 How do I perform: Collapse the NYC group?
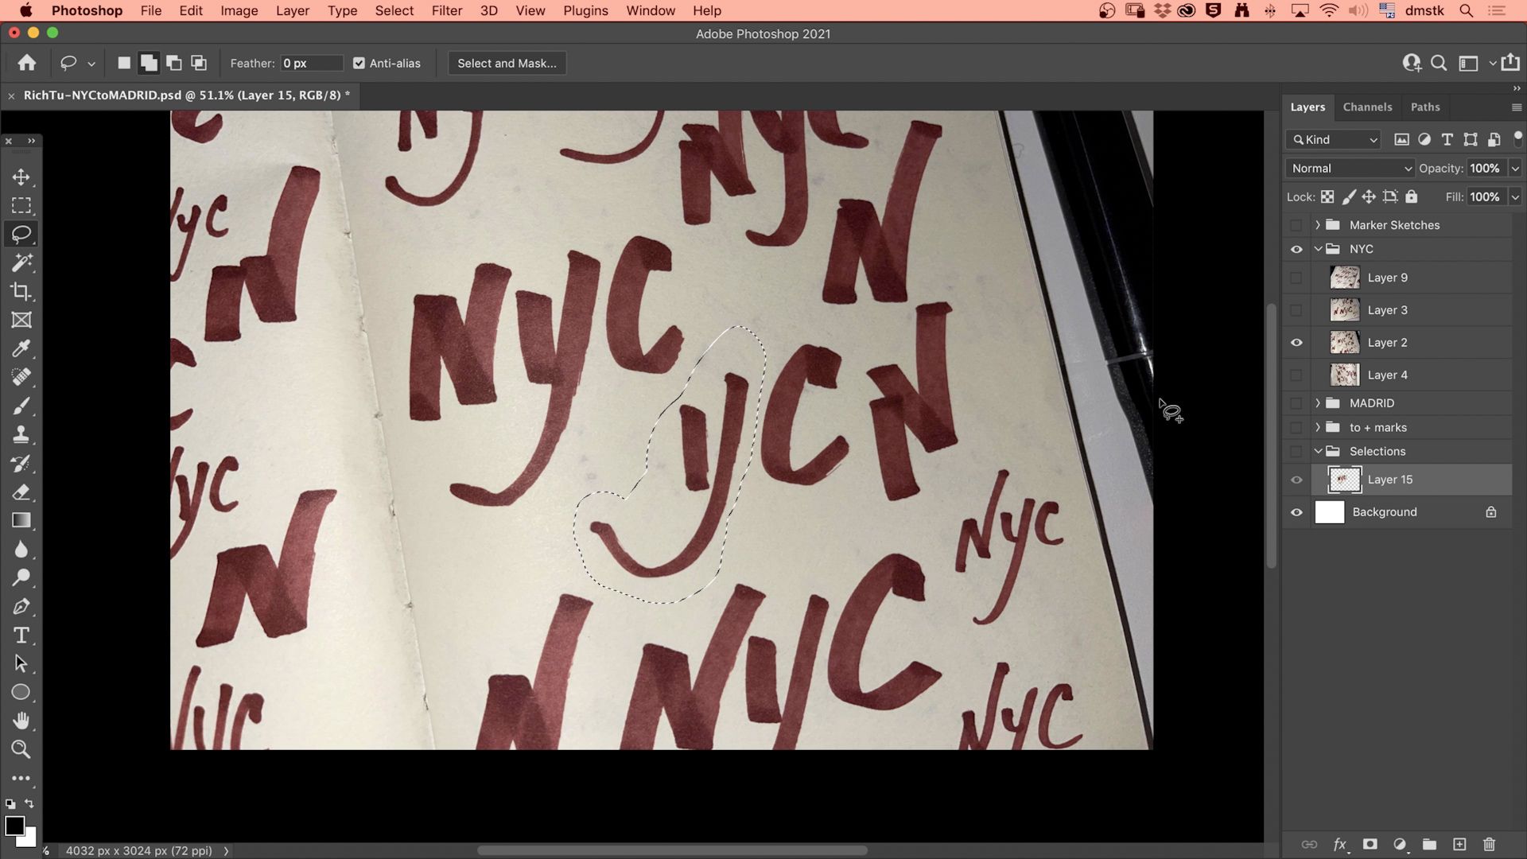tap(1318, 249)
